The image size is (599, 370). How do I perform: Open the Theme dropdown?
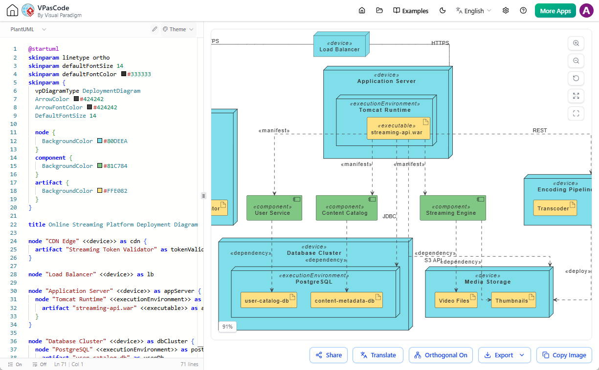pos(178,29)
